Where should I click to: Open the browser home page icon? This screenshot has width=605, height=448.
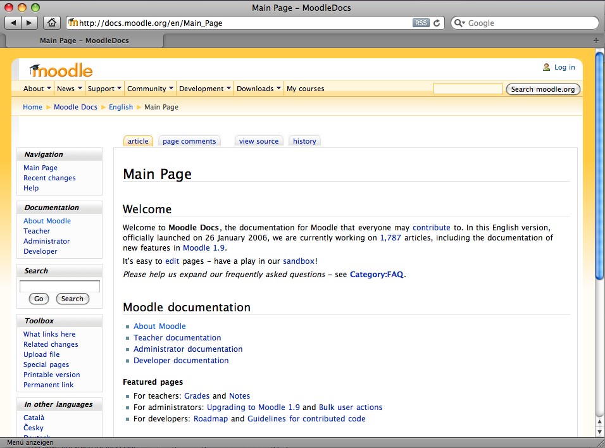[52, 23]
